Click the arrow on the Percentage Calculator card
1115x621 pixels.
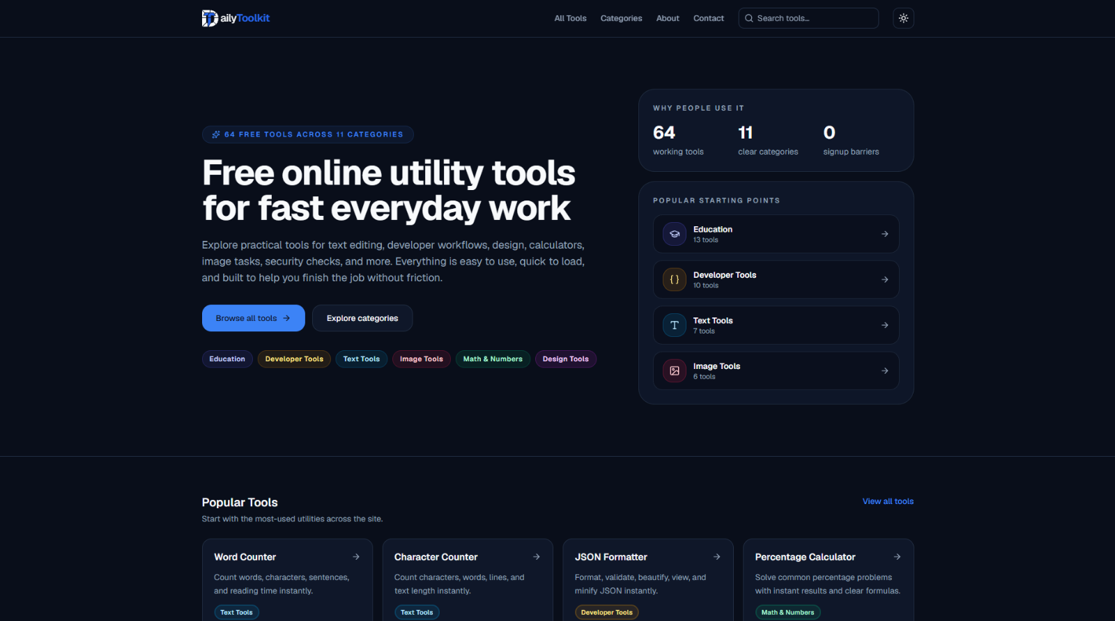[897, 557]
